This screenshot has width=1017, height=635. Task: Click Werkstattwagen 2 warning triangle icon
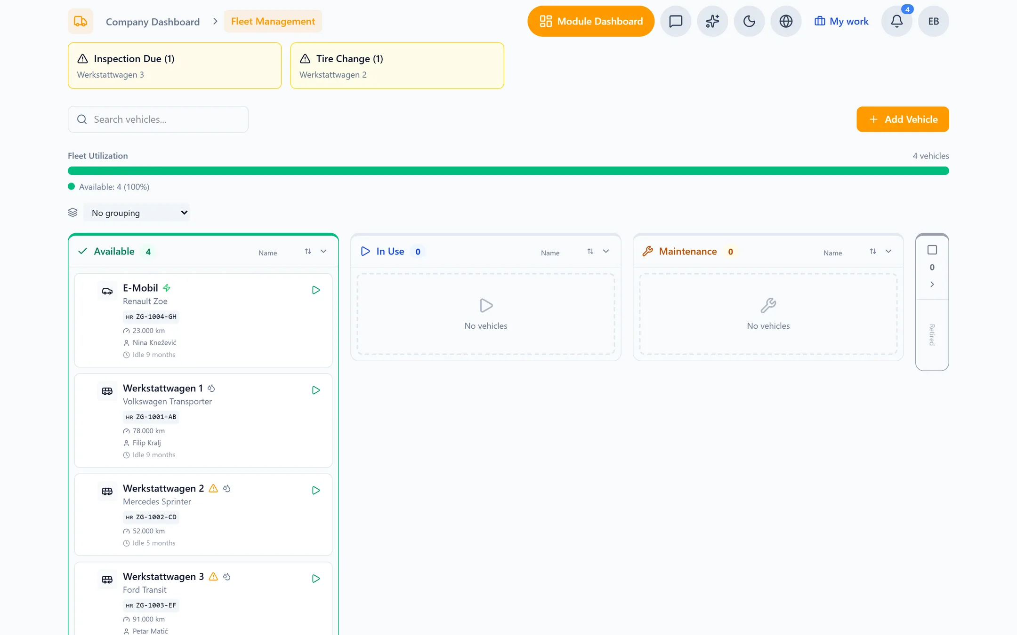point(213,488)
